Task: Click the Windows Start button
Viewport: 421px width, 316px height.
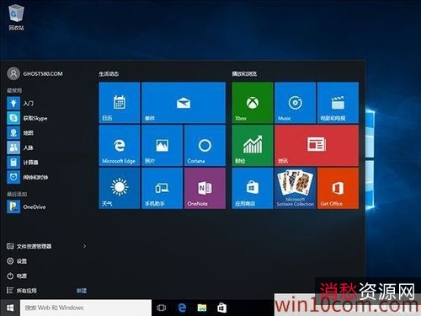Action: click(10, 308)
